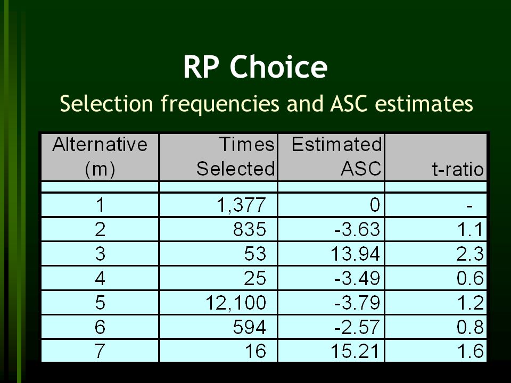This screenshot has width=511, height=383.
Task: Click the cell with value 835
Action: (218, 229)
